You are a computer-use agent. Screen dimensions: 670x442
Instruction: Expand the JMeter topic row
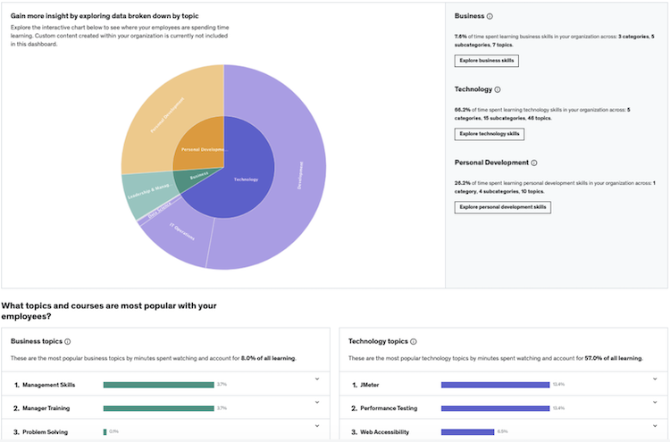[655, 379]
